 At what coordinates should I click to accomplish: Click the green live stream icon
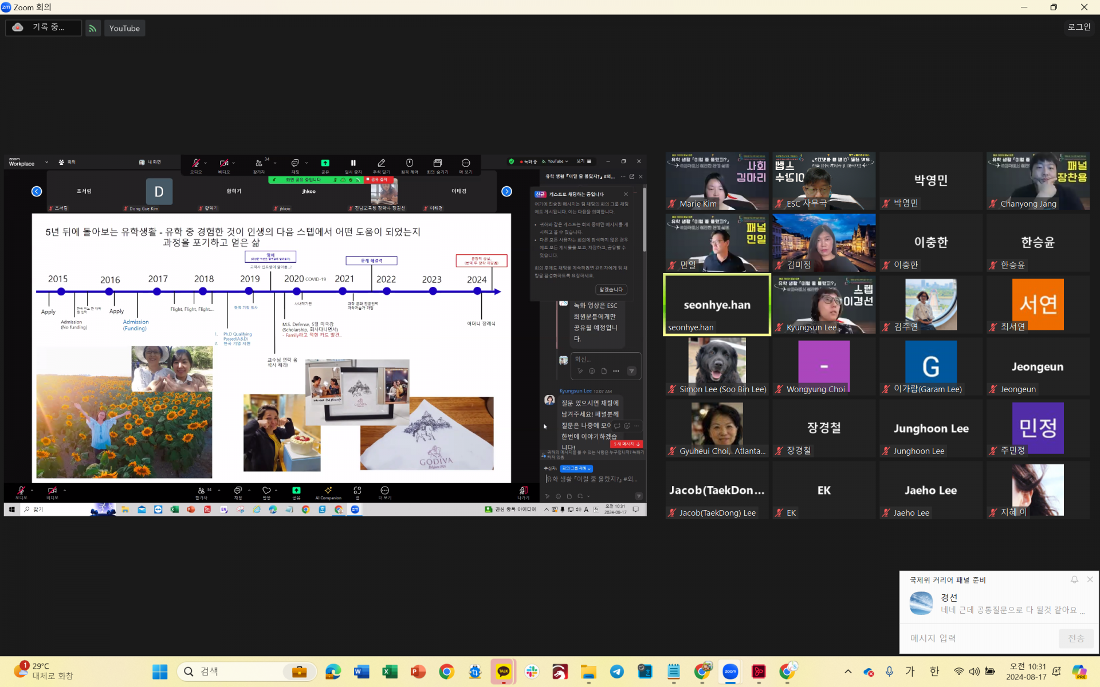tap(92, 28)
